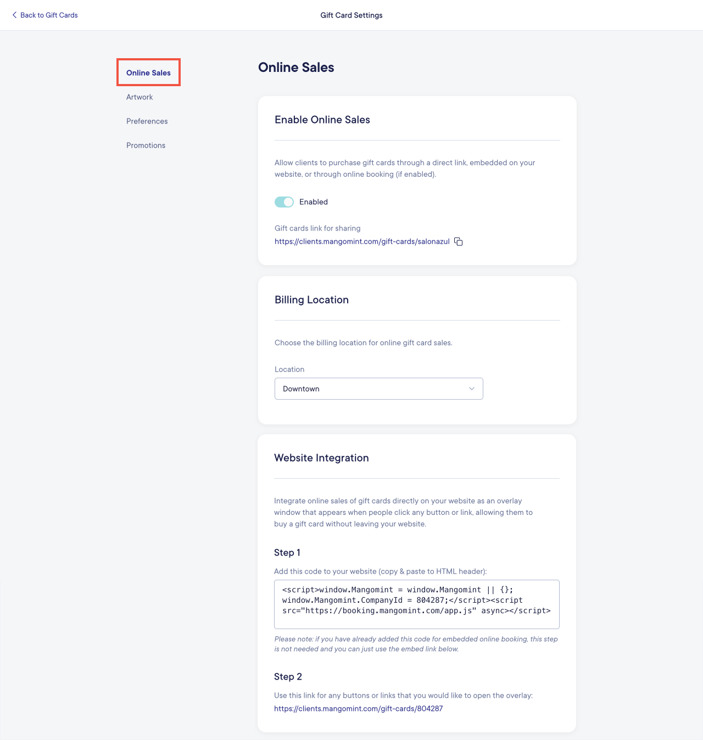
Task: Toggle the Enabled online sales switch
Action: (284, 202)
